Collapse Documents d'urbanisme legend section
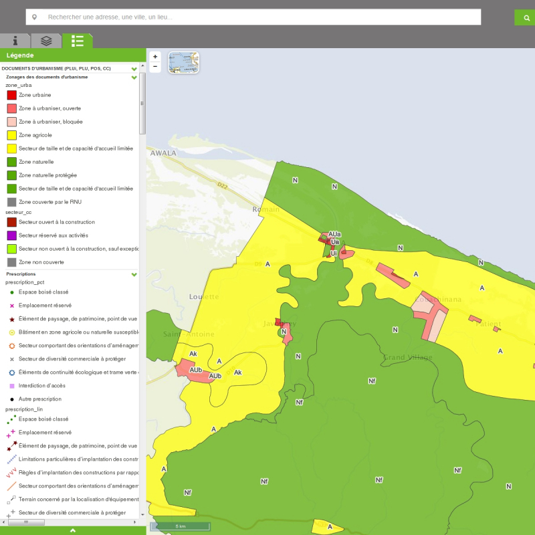Viewport: 535px width, 535px height. tap(134, 69)
